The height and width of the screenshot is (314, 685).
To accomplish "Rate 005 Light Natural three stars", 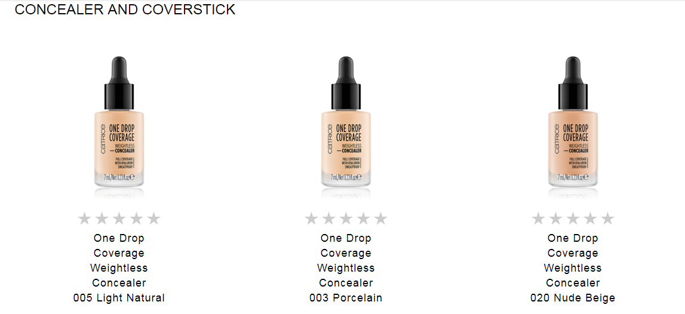I will (119, 218).
